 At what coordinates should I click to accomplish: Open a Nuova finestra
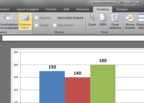coord(130,21)
